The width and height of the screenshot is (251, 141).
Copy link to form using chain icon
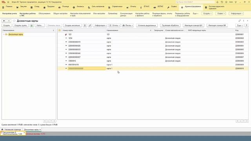coord(240,21)
